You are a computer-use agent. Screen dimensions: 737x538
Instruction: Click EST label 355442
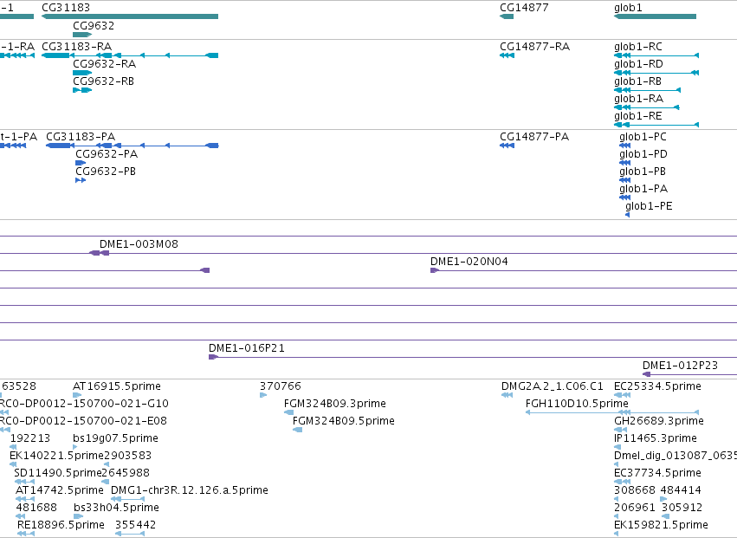135,525
